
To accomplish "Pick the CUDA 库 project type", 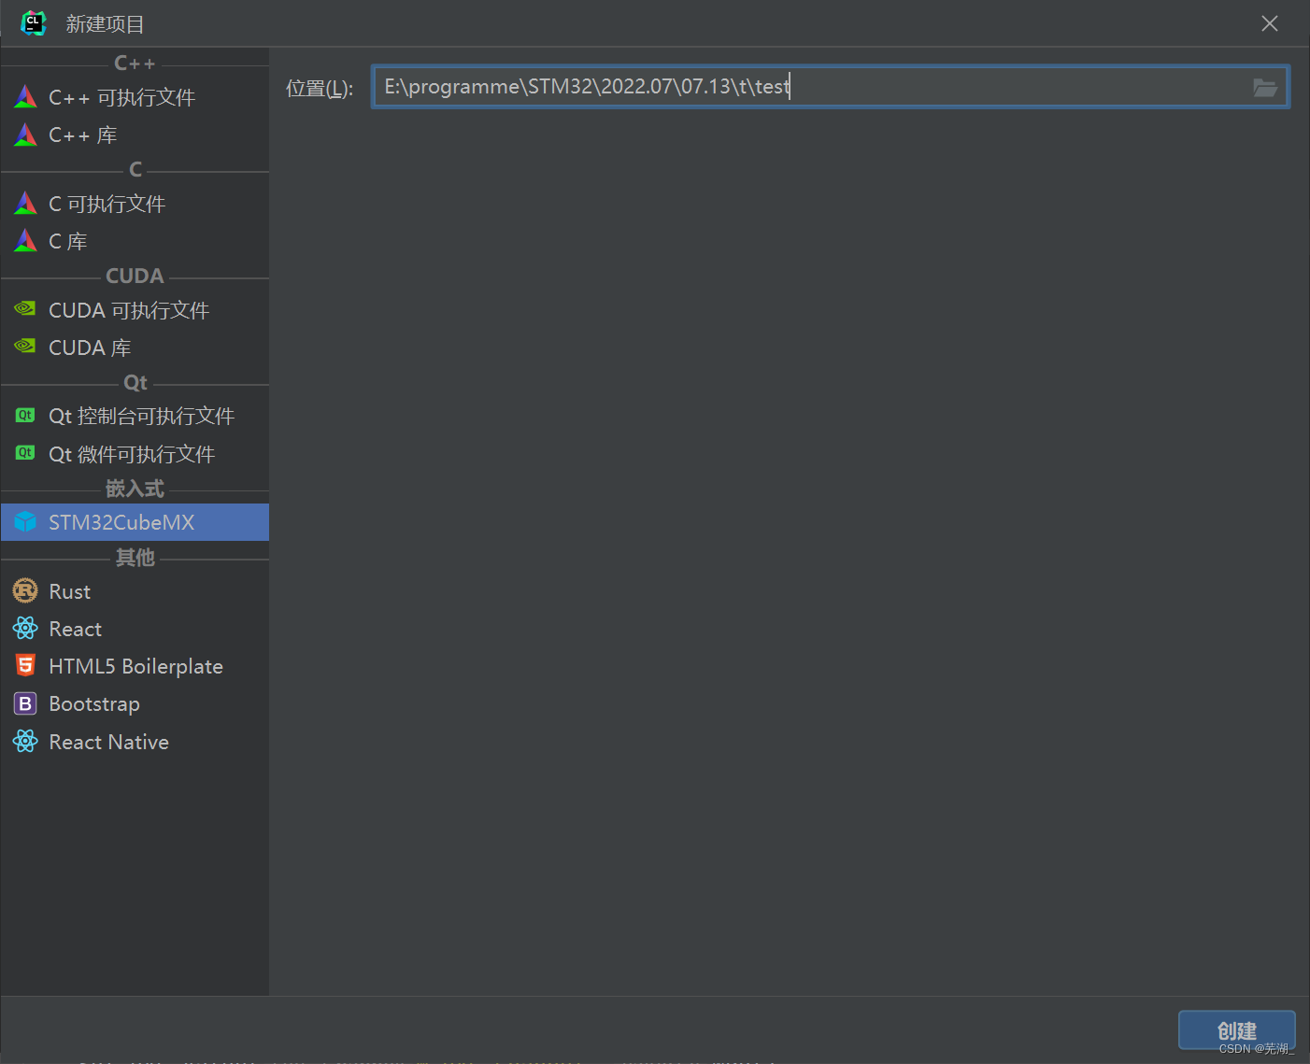I will click(135, 348).
